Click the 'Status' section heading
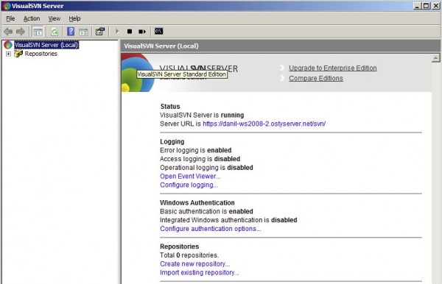The height and width of the screenshot is (284, 442). (x=170, y=107)
